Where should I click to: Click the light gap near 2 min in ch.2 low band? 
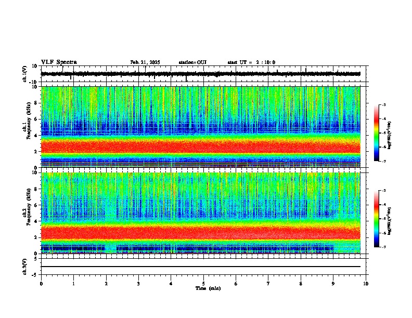(x=111, y=248)
